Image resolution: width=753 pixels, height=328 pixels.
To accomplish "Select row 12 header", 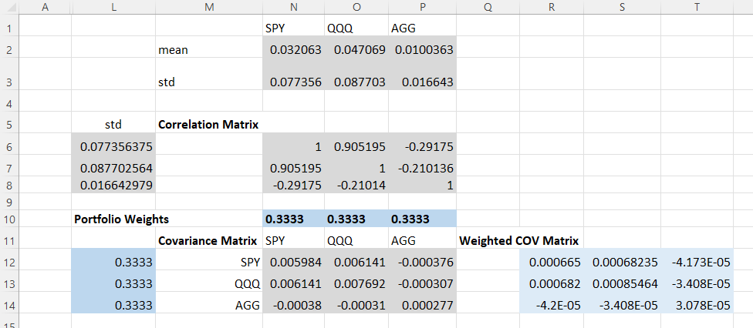I will point(9,262).
